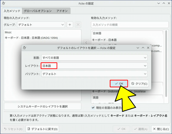The height and width of the screenshot is (134, 172).
Task: Click the 入力メソッドの検索 search field
Action: pyautogui.click(x=128, y=25)
